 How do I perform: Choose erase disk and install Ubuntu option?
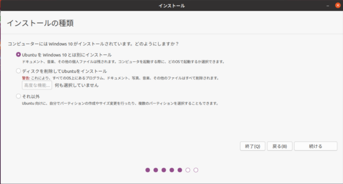coord(18,71)
